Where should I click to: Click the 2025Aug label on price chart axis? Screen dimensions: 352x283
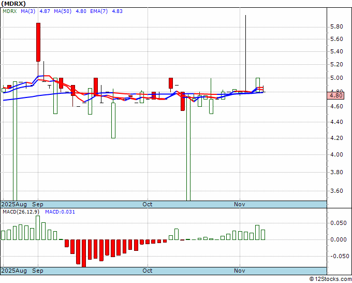(x=14, y=204)
